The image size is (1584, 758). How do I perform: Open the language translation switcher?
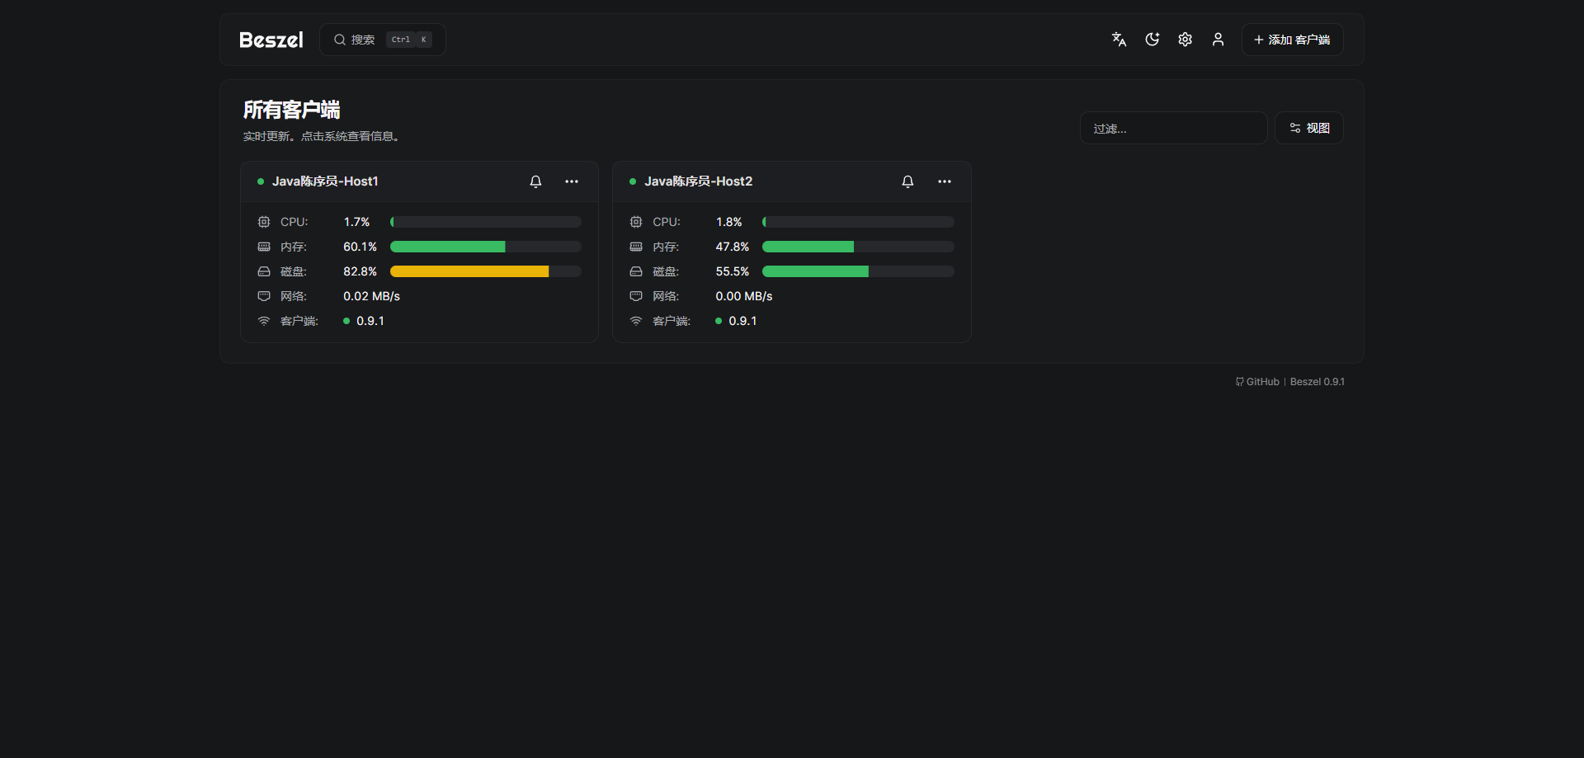pyautogui.click(x=1119, y=40)
